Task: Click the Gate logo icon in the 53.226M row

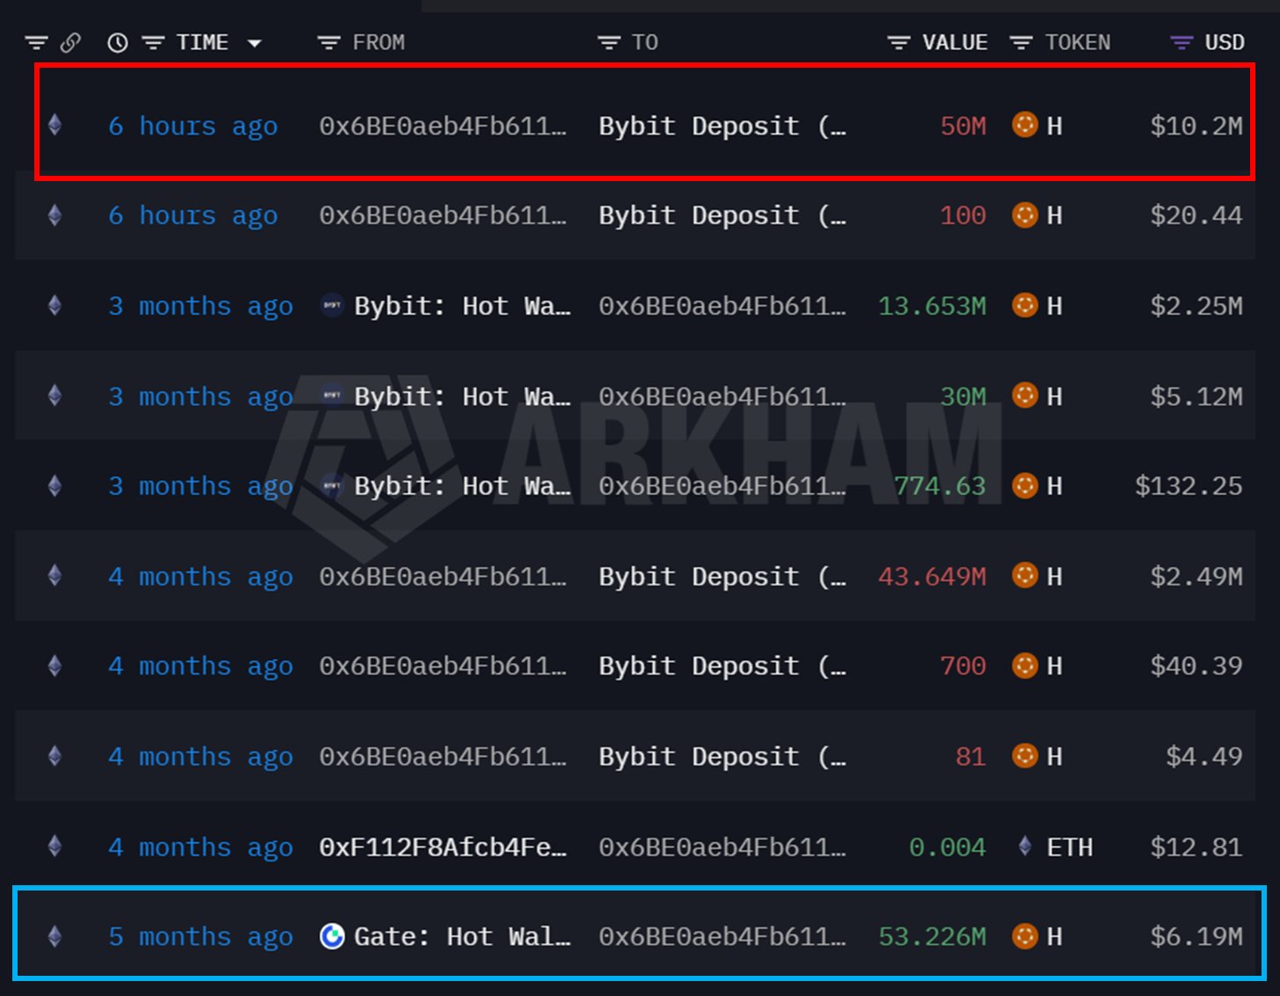Action: pos(331,936)
